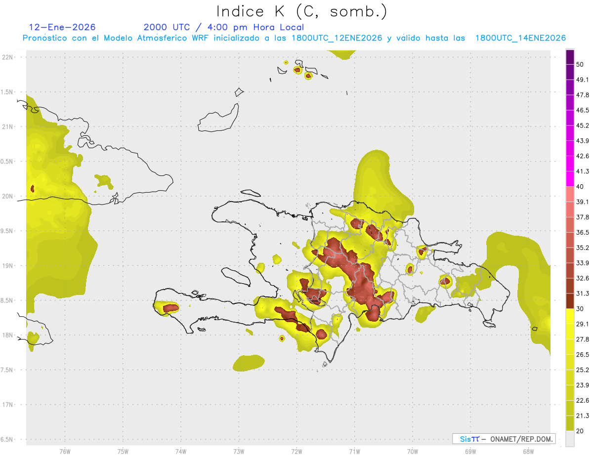Click the '32.6' color scale value
The width and height of the screenshot is (593, 458).
tap(583, 278)
